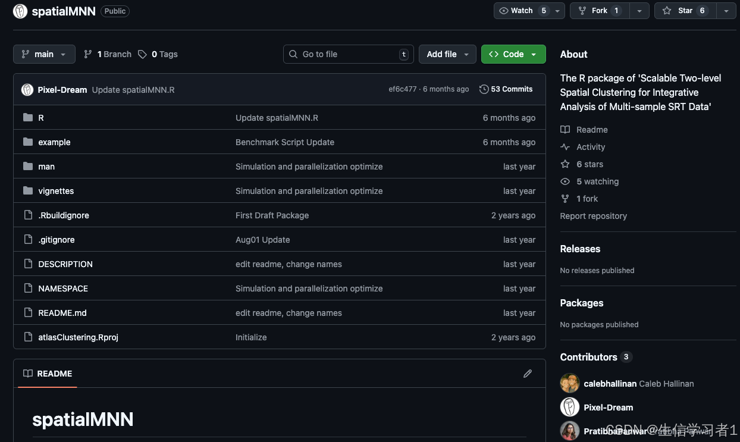Click the eye icon beside 5 watching
This screenshot has height=442, width=740.
click(565, 181)
